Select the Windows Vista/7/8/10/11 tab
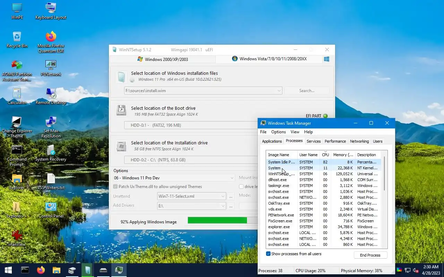The image size is (444, 277). point(269,59)
